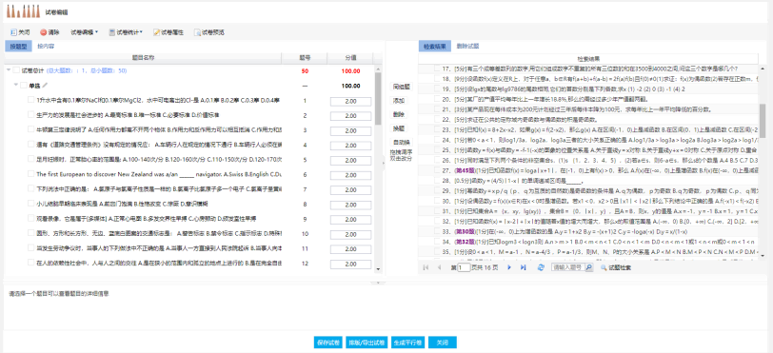
Task: Click the 生成平行卷 button
Action: point(407,343)
